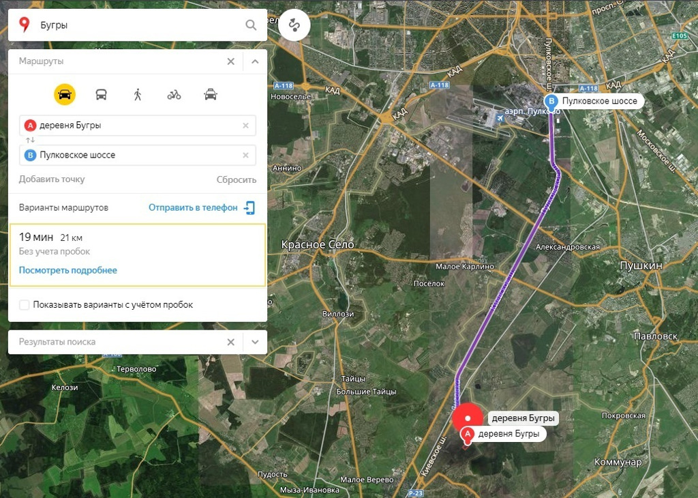
Task: Click the Pulkovo airport plane icon
Action: tap(500, 117)
